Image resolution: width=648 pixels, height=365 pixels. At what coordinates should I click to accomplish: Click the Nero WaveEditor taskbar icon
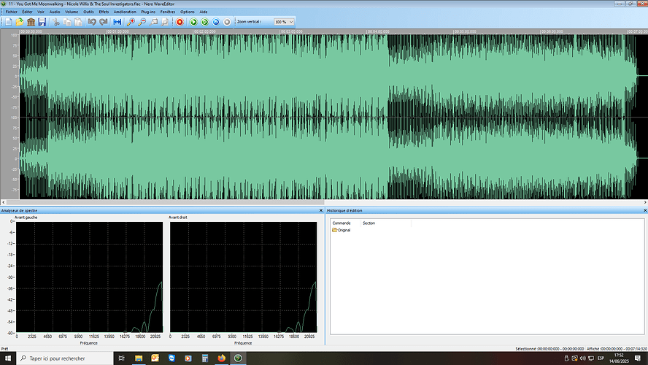(238, 358)
